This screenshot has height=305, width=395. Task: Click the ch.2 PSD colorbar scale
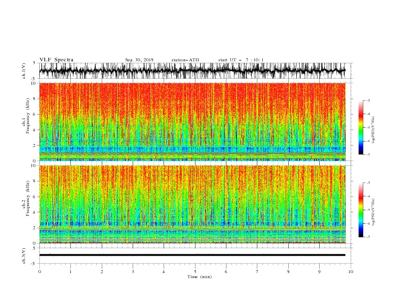pyautogui.click(x=361, y=210)
